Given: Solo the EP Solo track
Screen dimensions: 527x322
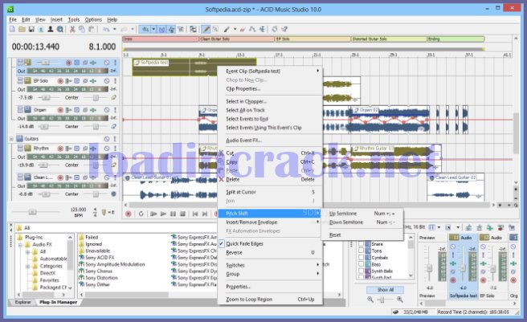Looking at the screenshot, I should click(115, 81).
